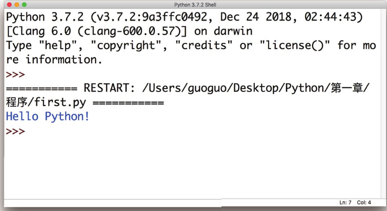Screen dimensions: 387x211
Task: Click the Col: 4 status indicator
Action: coord(364,203)
